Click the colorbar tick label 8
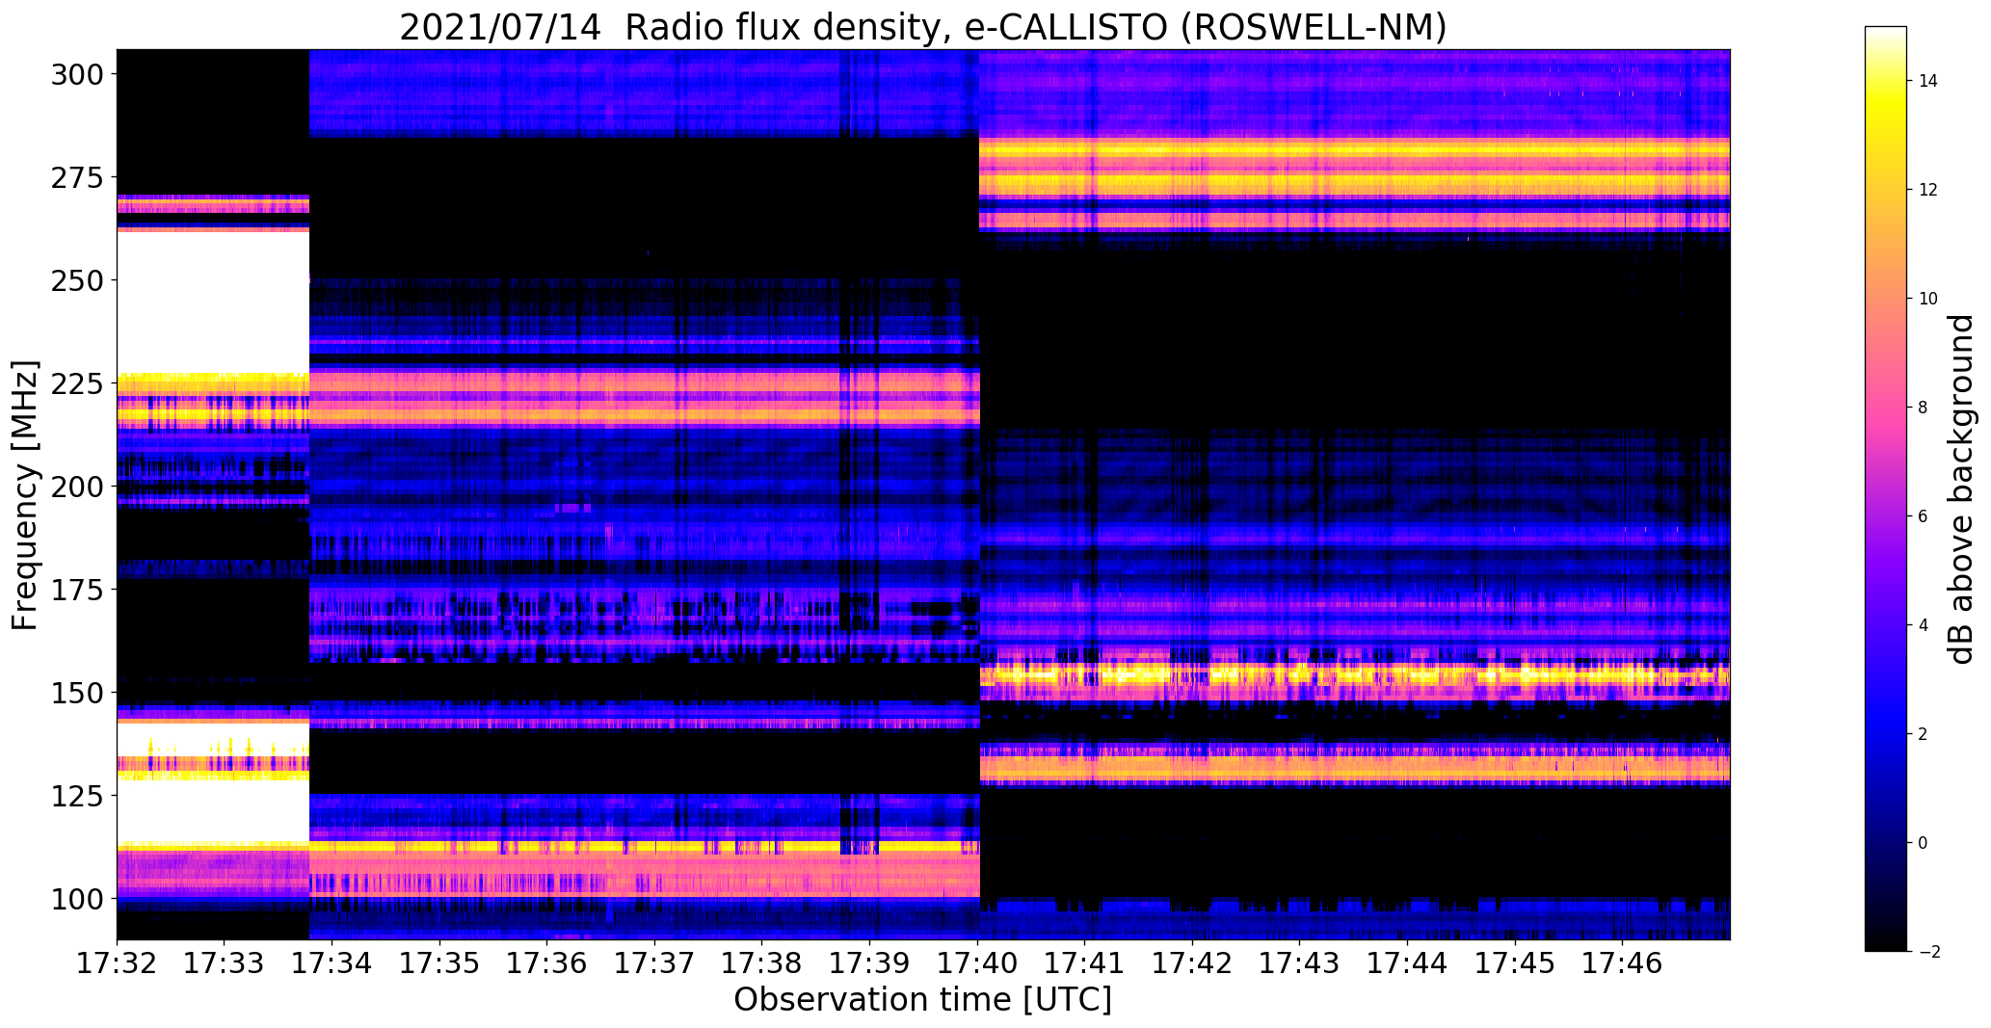This screenshot has height=1028, width=1991. click(1924, 408)
